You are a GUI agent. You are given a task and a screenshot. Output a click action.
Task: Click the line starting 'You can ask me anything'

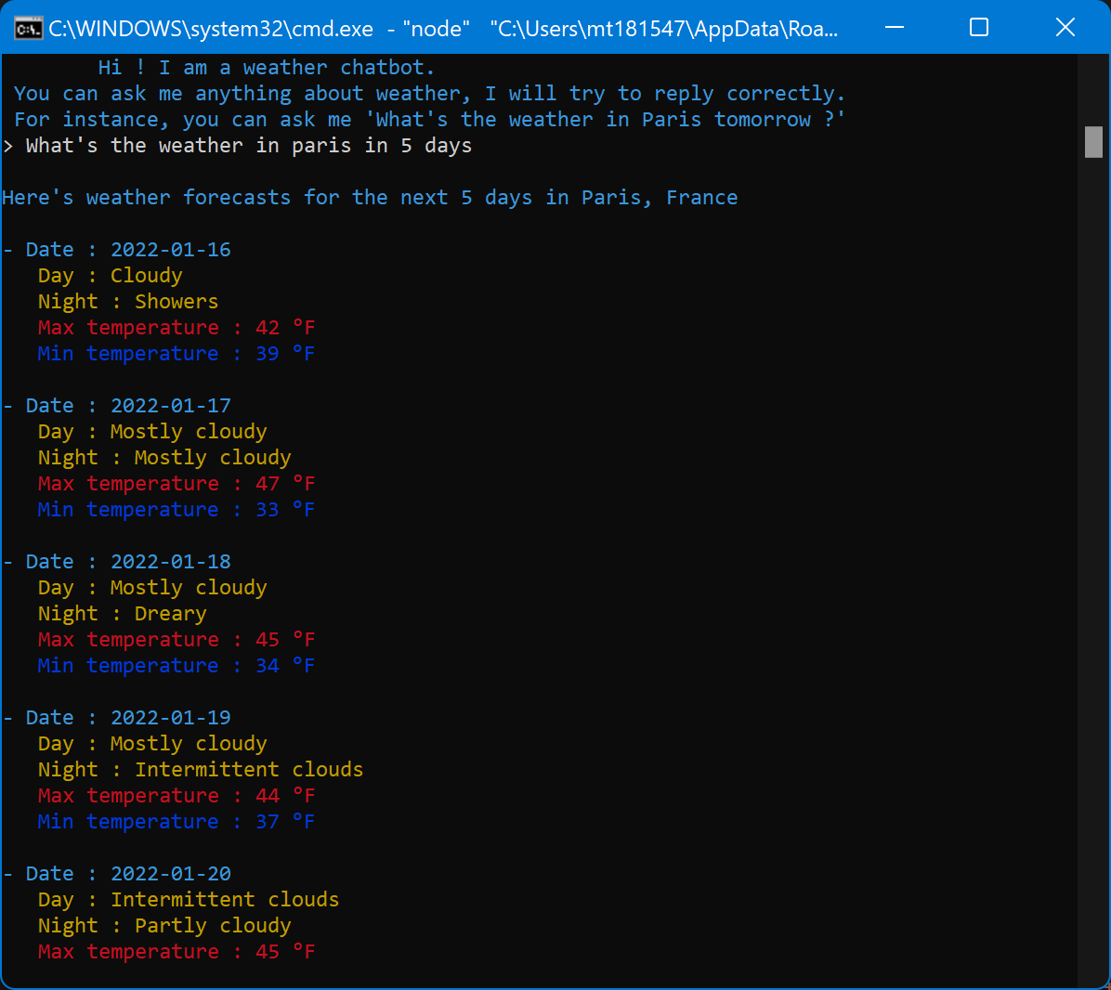[x=429, y=94]
